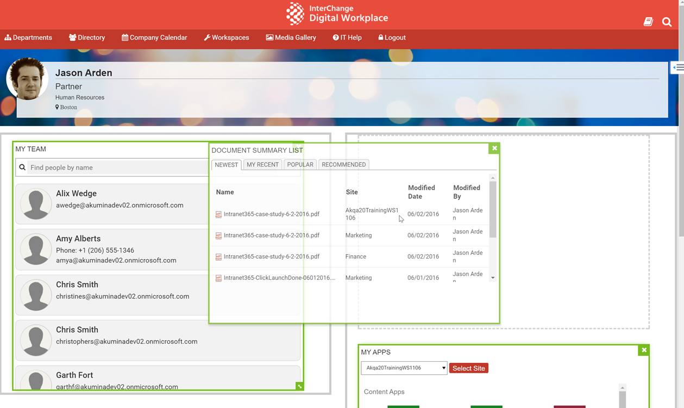Open the Akqa20TrainingWS1106 site dropdown
This screenshot has width=684, height=408.
click(x=404, y=368)
